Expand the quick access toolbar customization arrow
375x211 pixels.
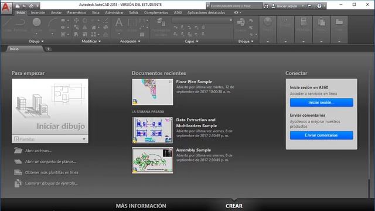(x=37, y=6)
